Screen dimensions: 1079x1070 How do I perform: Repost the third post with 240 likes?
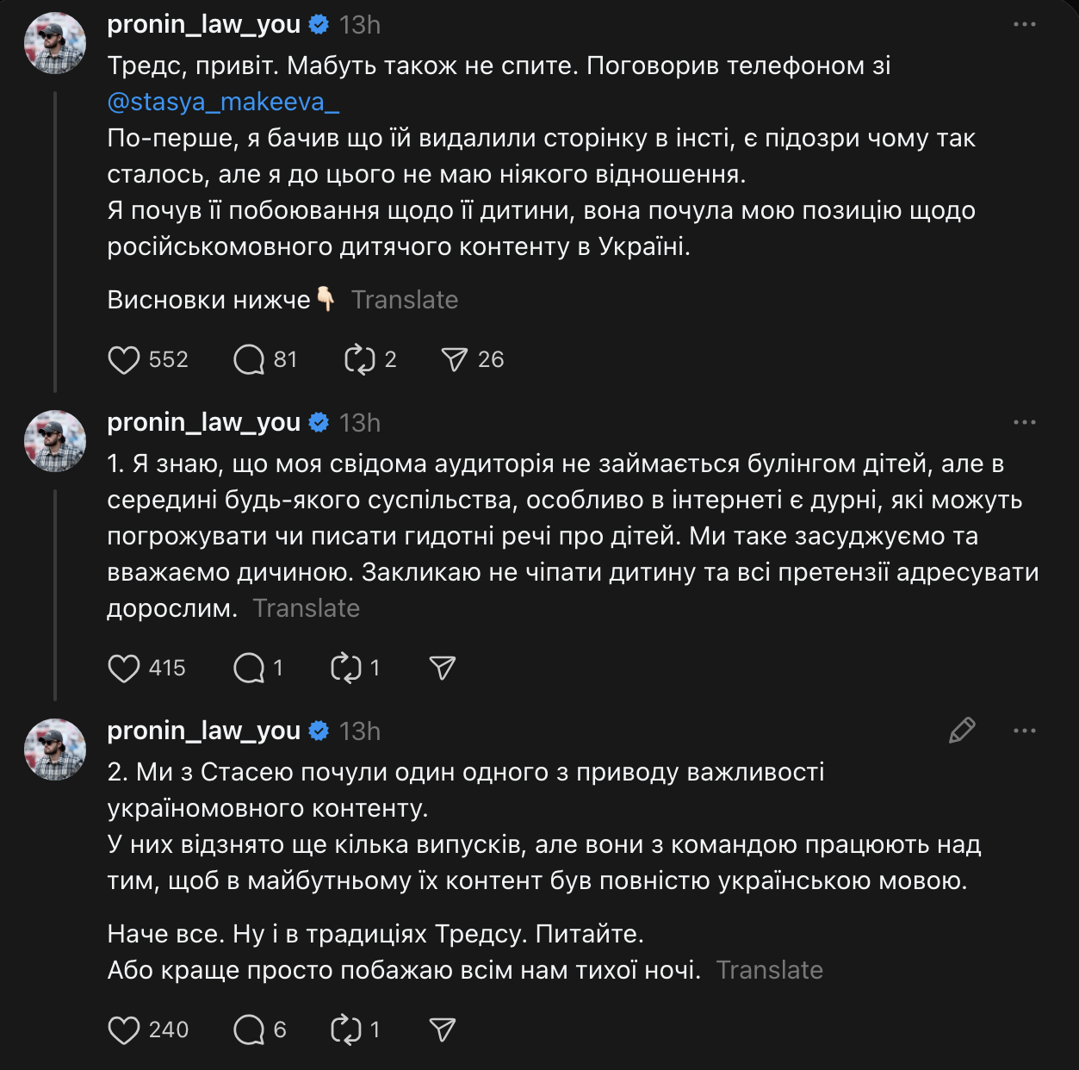[346, 1030]
